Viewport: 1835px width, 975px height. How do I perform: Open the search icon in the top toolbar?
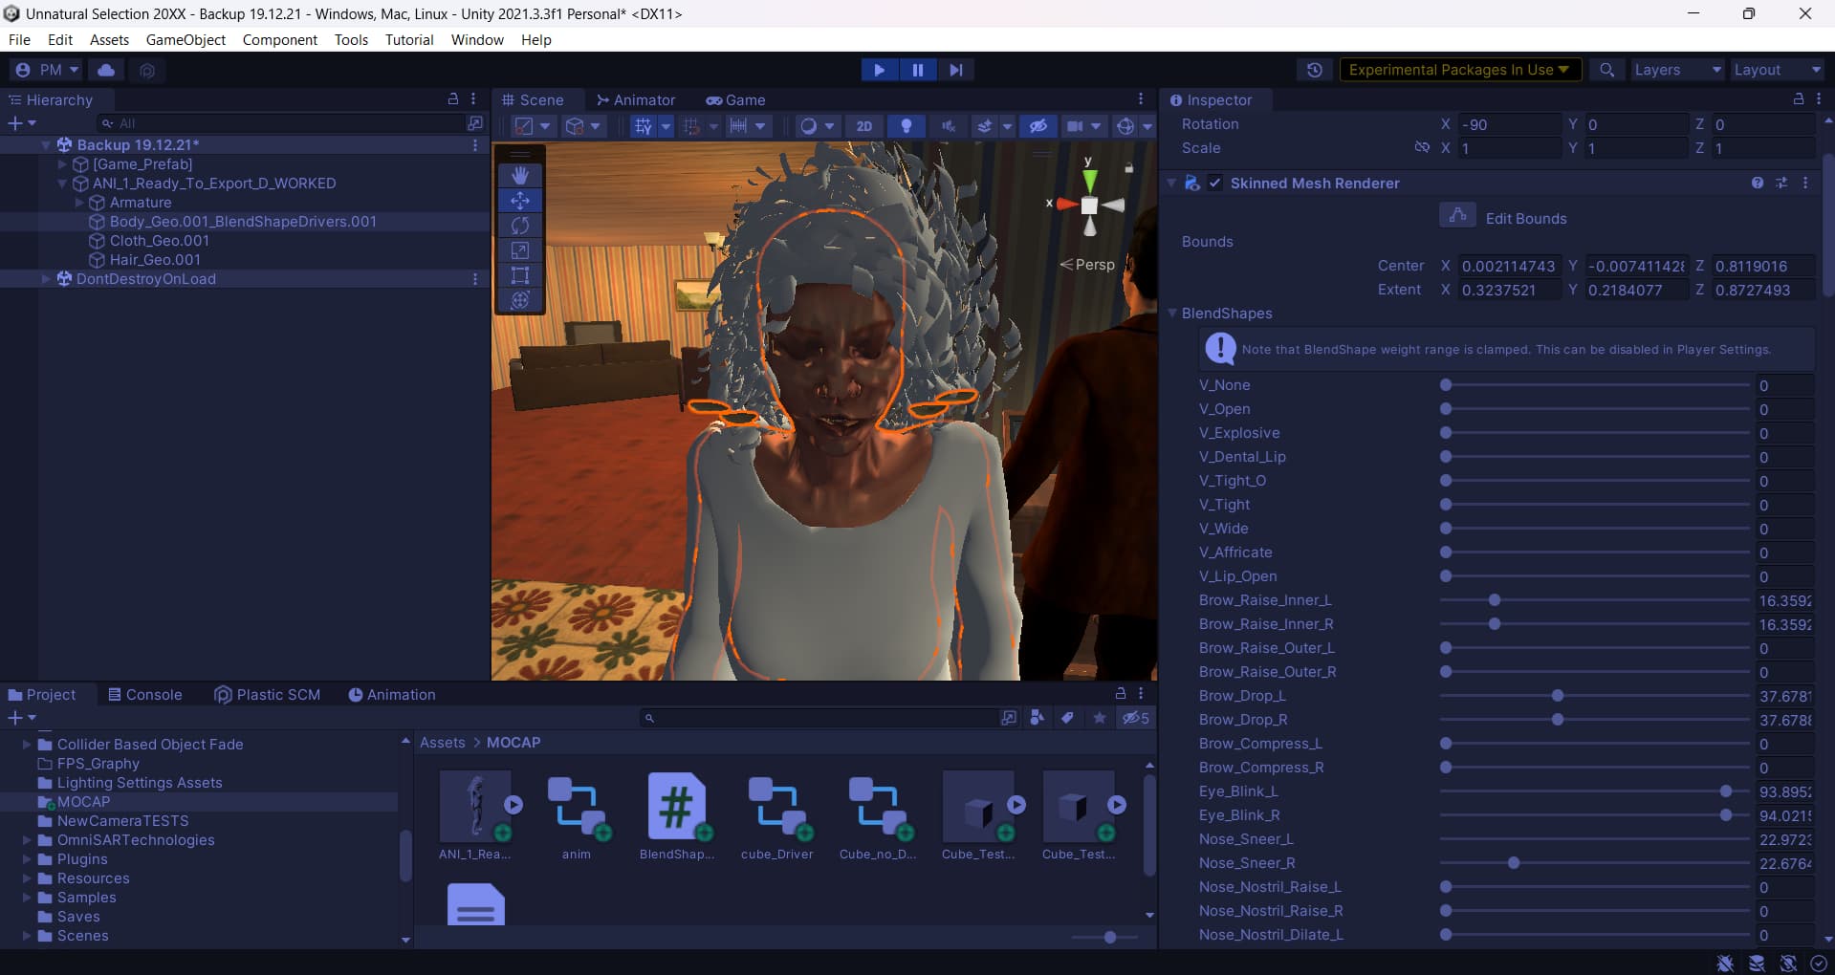pos(1607,70)
